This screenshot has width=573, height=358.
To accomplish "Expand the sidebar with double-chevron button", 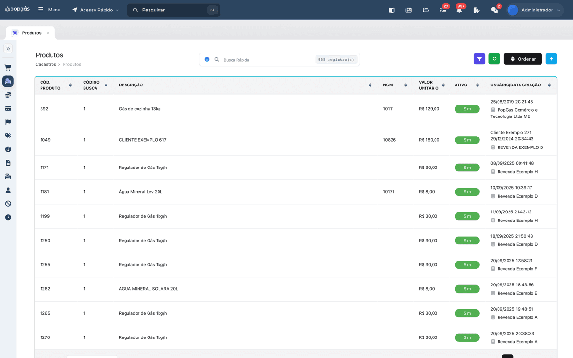I will [8, 49].
